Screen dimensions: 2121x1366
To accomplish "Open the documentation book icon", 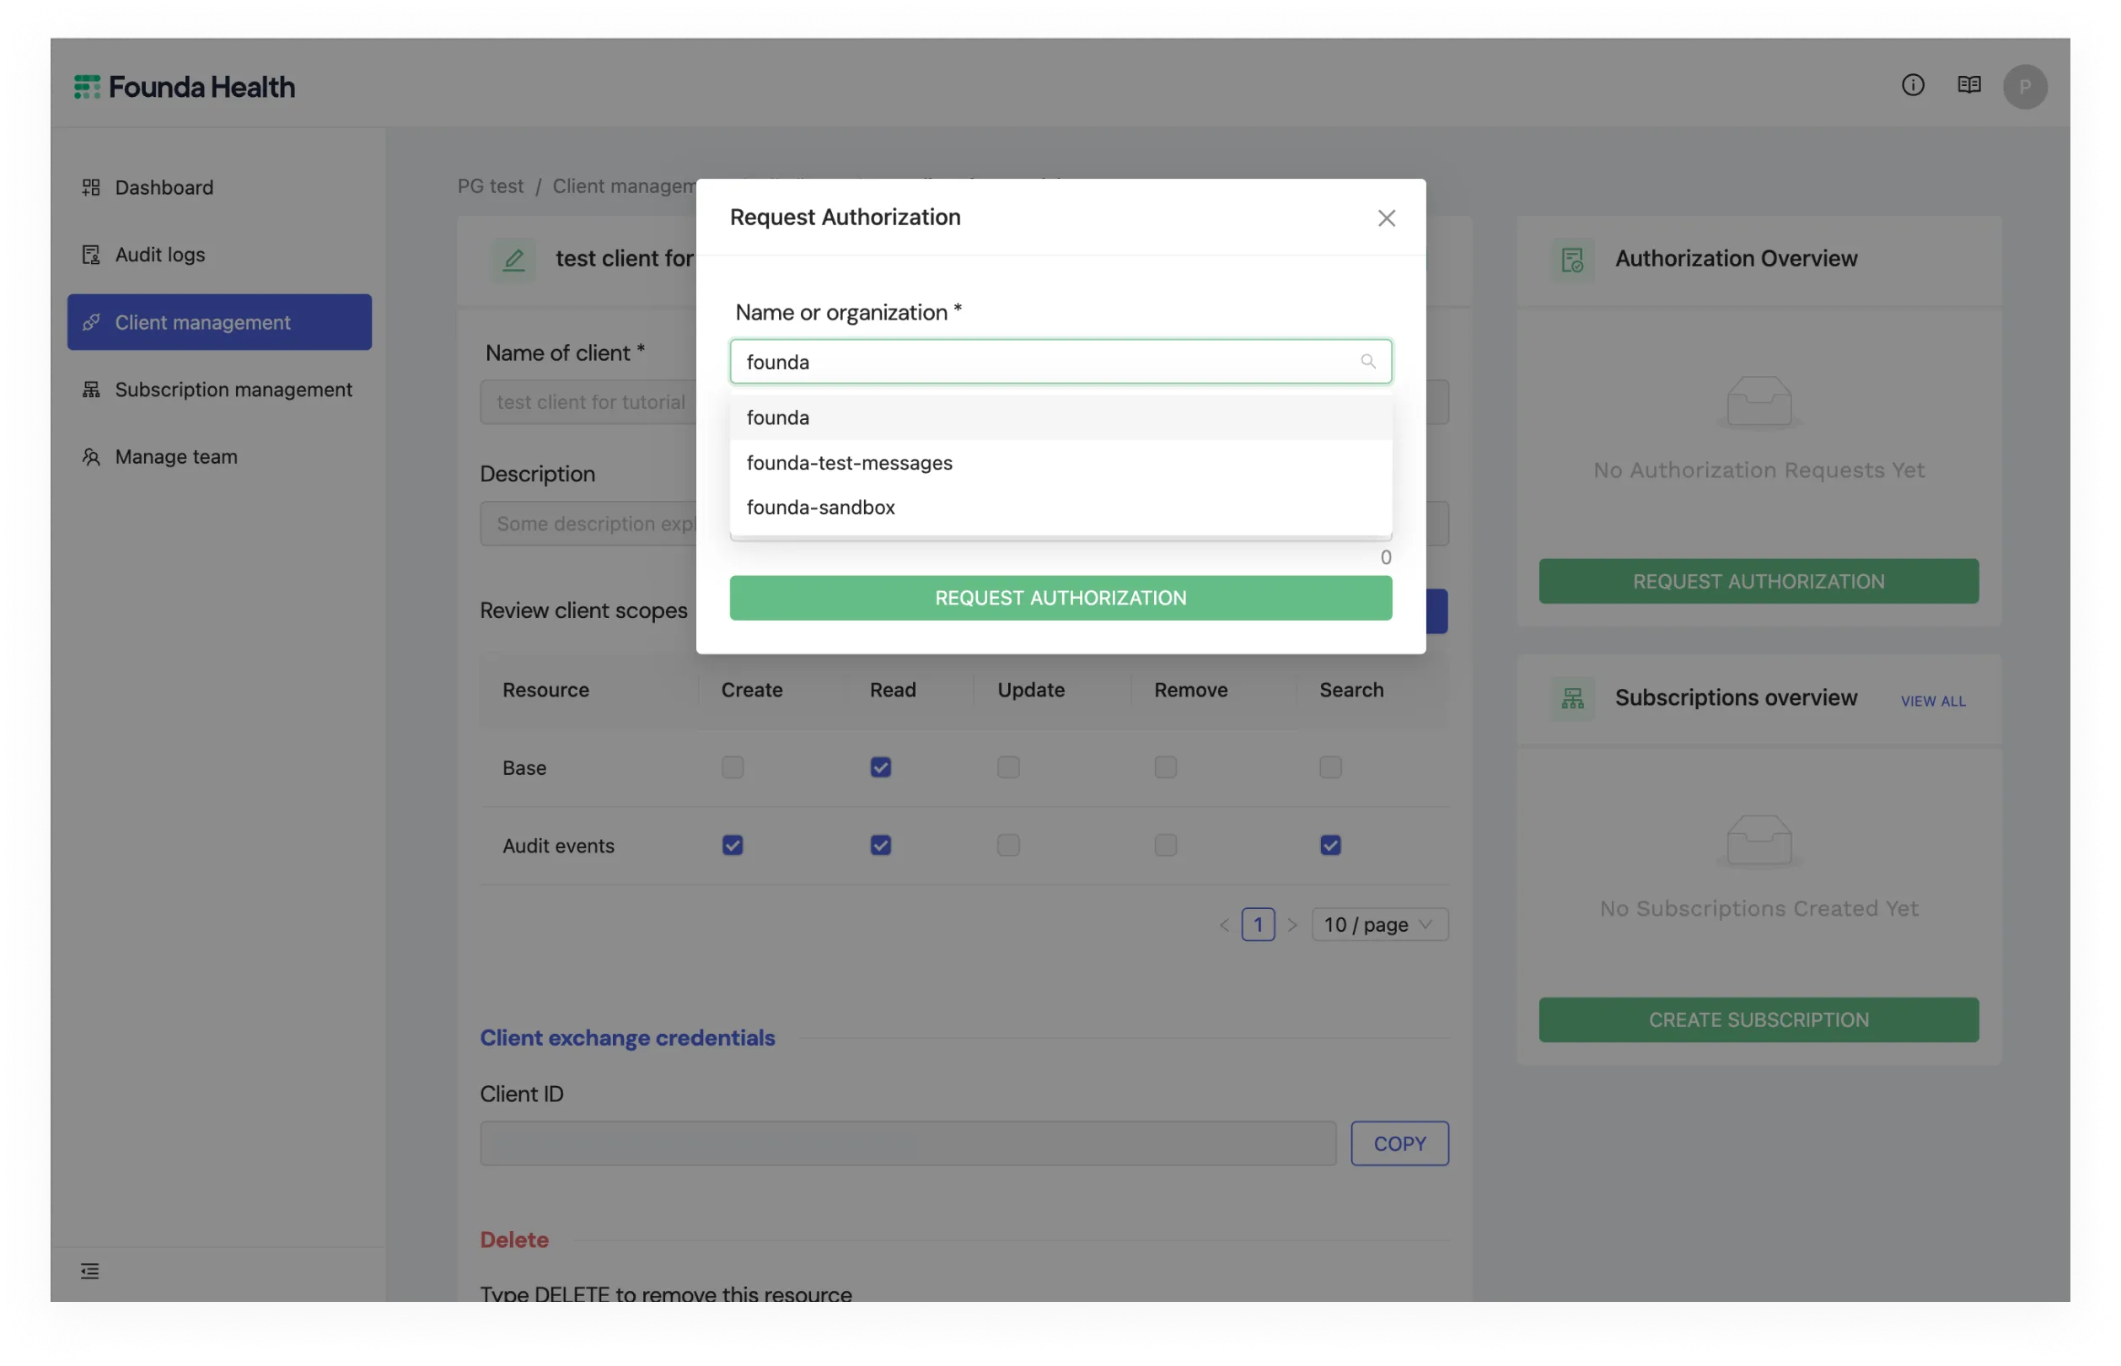I will tap(1968, 85).
